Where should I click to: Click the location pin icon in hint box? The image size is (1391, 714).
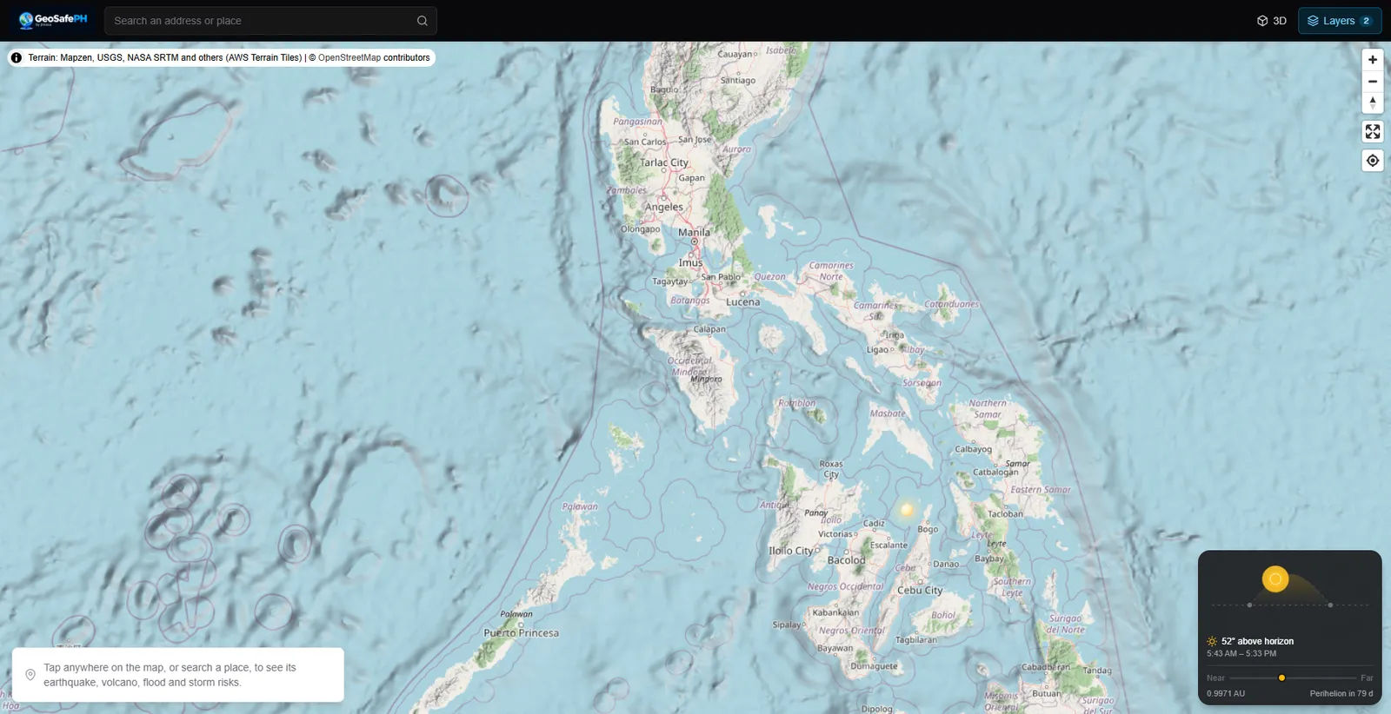coord(30,675)
